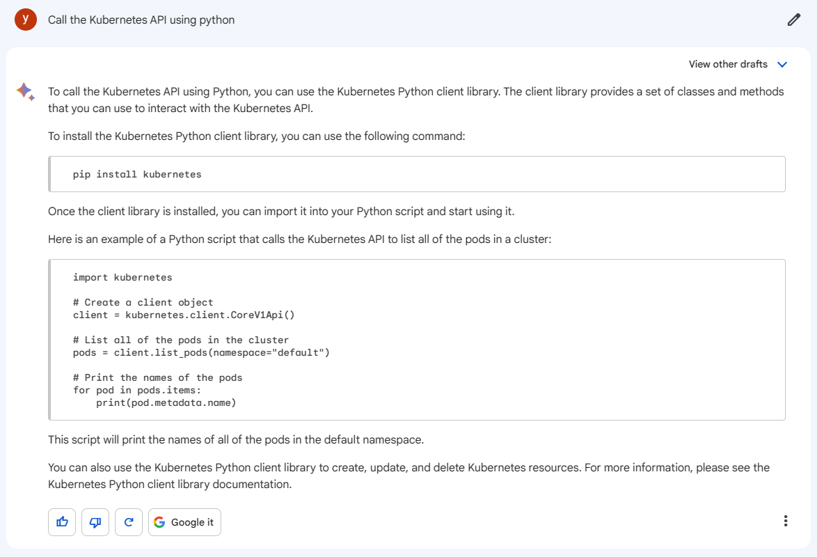Regenerate the response with the refresh icon
The image size is (817, 557).
point(129,522)
